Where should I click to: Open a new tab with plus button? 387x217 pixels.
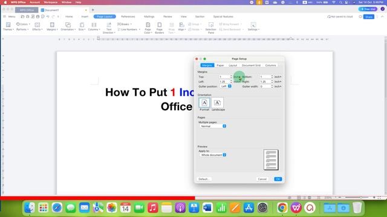point(93,10)
